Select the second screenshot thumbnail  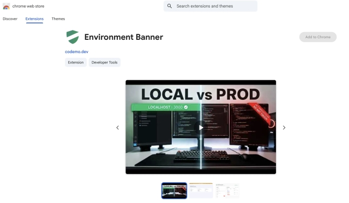201,190
